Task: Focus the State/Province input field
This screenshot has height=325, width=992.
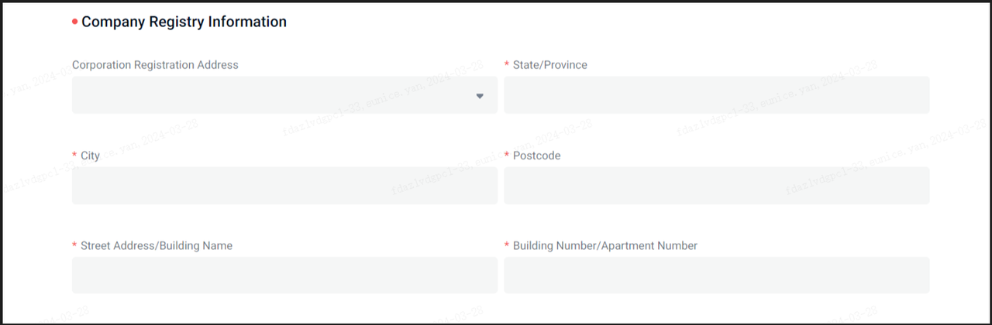Action: click(716, 95)
